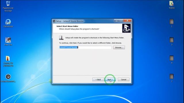
Task: Click the 'Where should Setup place' subtitle text
Action: (x=79, y=29)
